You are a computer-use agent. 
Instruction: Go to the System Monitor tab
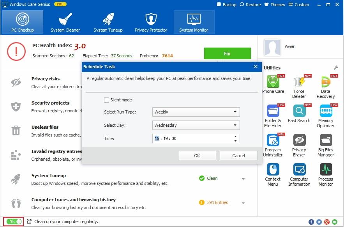(x=194, y=22)
